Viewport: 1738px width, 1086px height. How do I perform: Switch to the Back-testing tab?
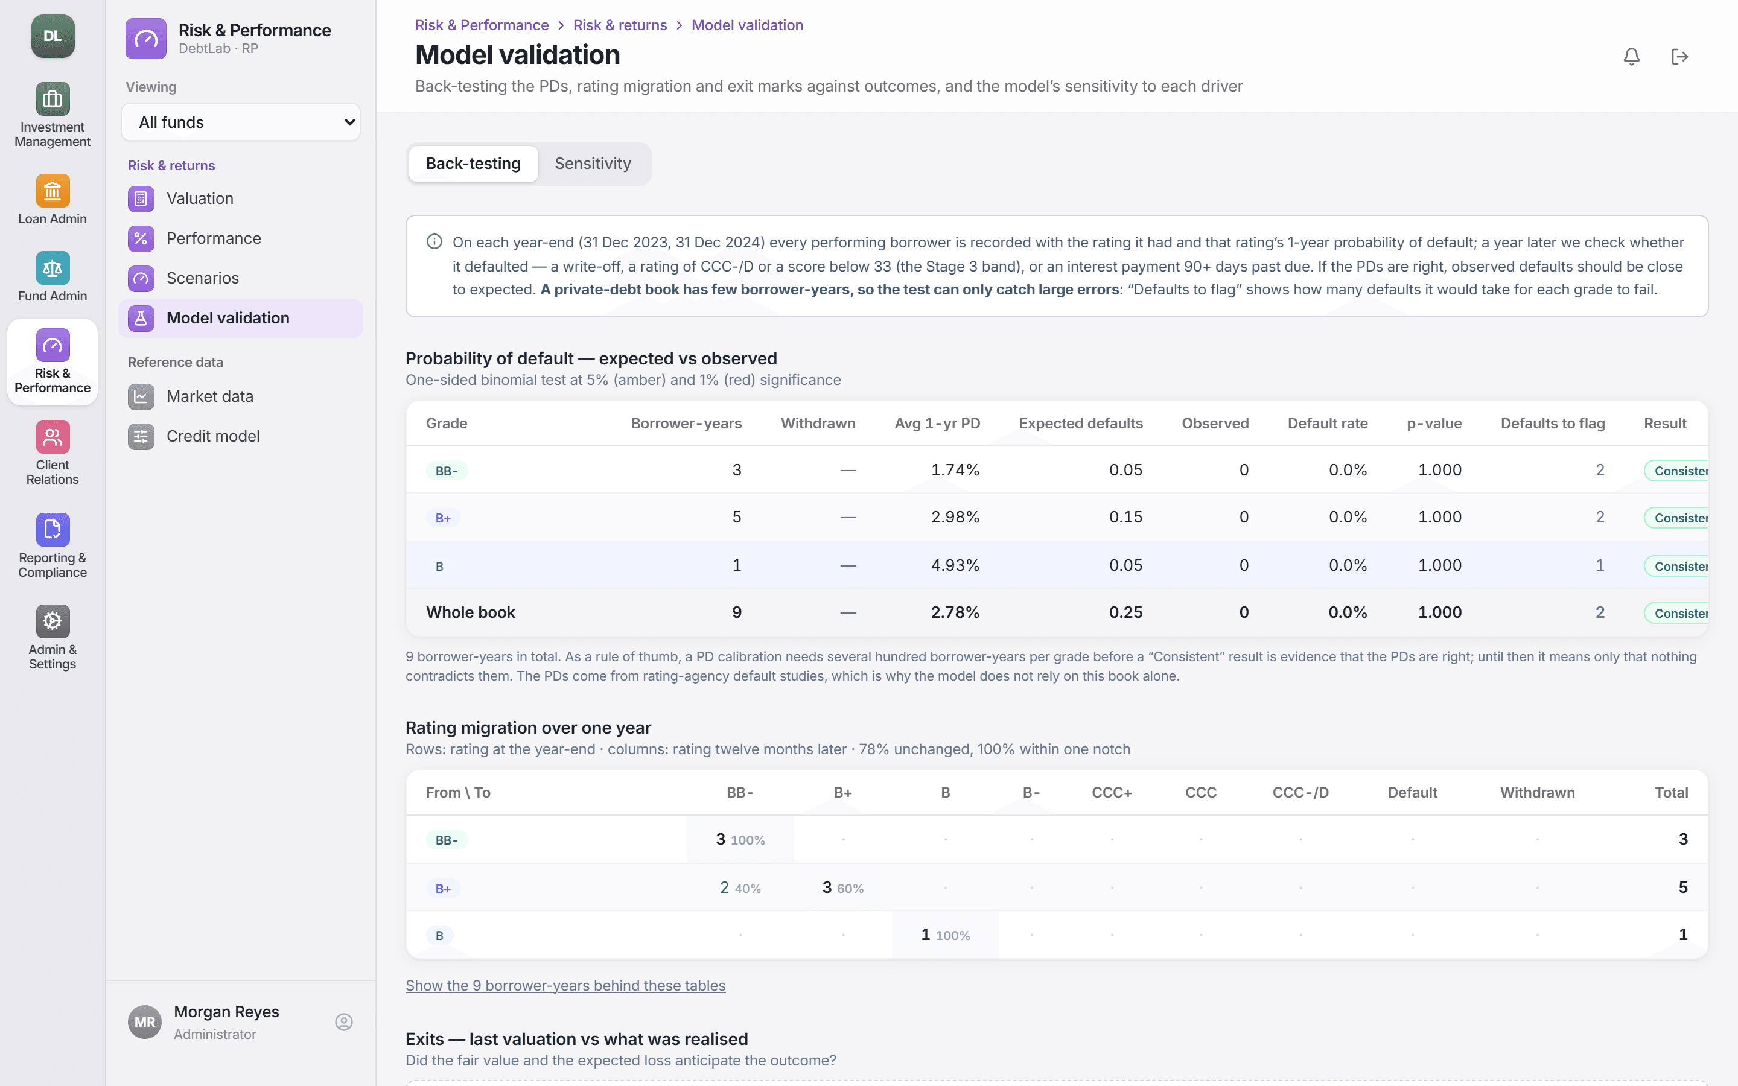tap(473, 164)
